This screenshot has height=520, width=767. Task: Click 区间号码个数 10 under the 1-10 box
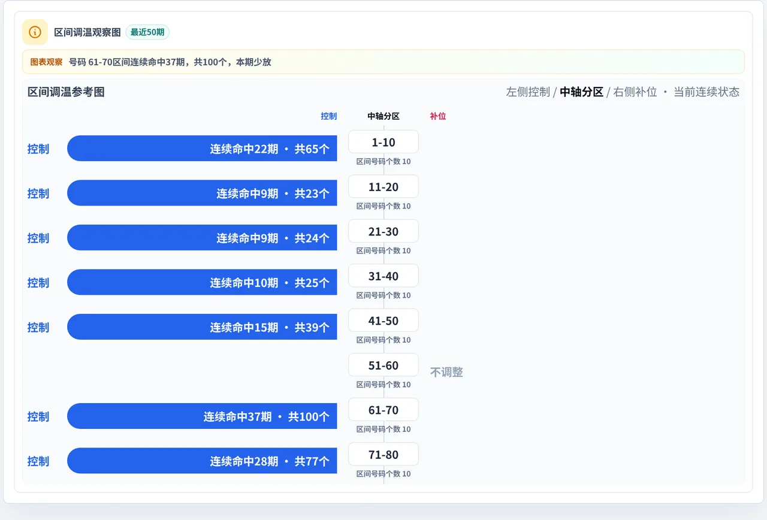[383, 162]
